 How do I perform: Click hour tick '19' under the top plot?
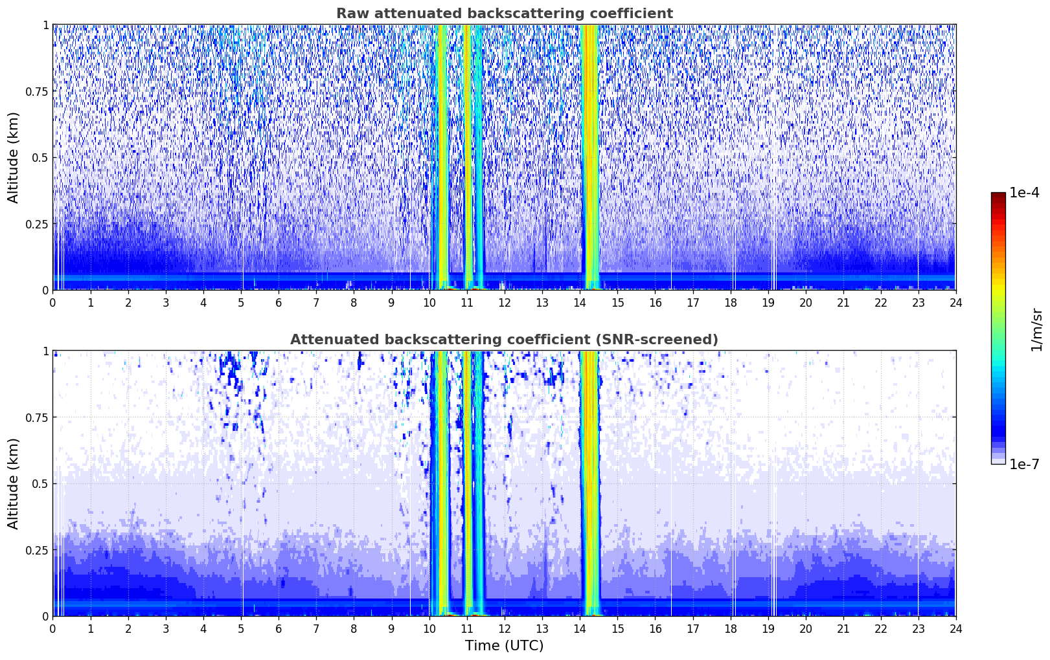(768, 302)
